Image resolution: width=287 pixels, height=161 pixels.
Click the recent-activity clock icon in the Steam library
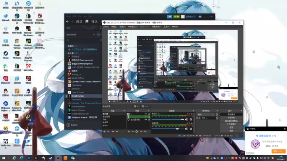[98, 34]
